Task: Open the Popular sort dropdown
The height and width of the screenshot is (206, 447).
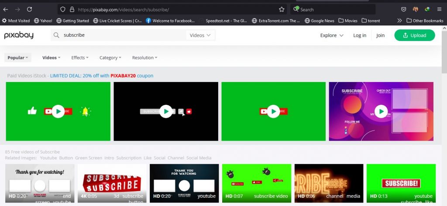Action: pyautogui.click(x=17, y=58)
